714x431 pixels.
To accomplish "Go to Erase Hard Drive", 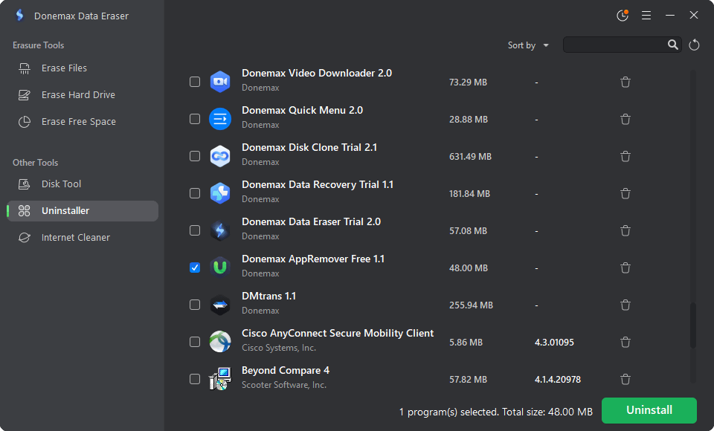I will pyautogui.click(x=83, y=94).
